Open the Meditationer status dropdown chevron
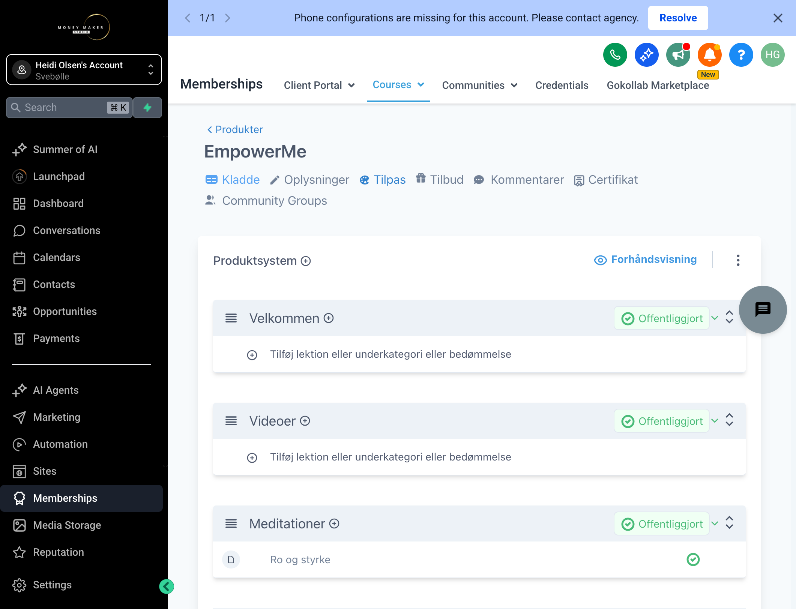The width and height of the screenshot is (796, 609). click(715, 524)
